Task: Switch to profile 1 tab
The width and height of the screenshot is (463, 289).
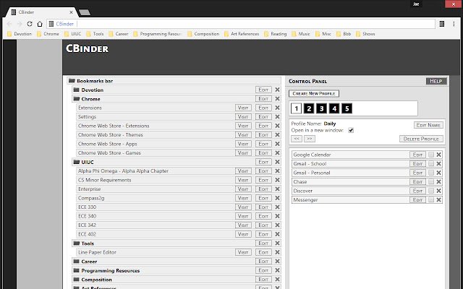Action: [296, 108]
